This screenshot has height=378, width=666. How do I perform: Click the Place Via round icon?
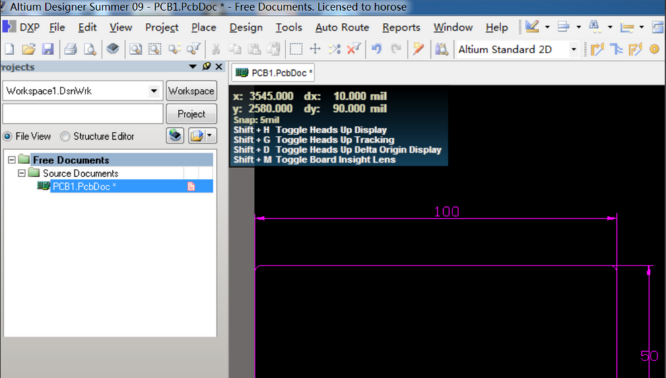coord(654,49)
